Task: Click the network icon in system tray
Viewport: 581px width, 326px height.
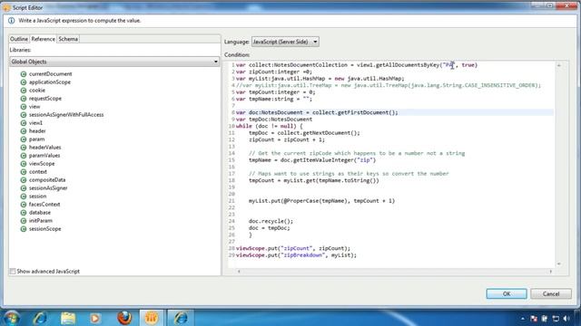Action: (x=556, y=318)
